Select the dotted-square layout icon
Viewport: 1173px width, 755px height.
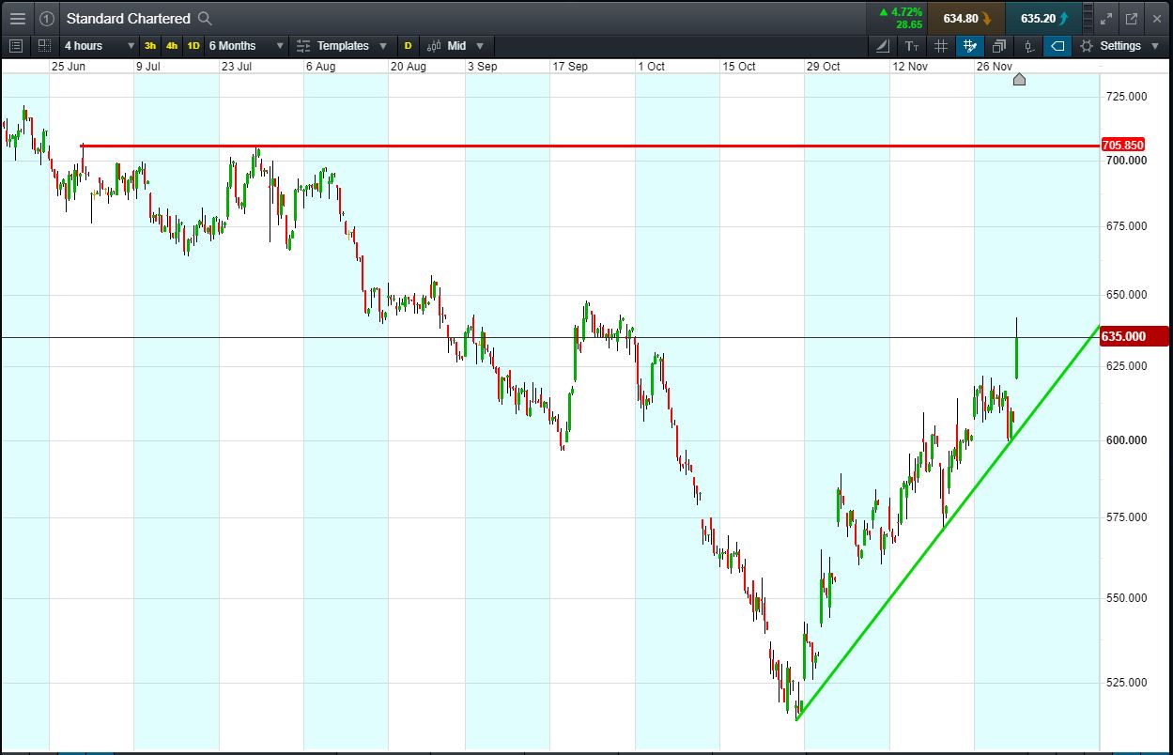[x=44, y=45]
